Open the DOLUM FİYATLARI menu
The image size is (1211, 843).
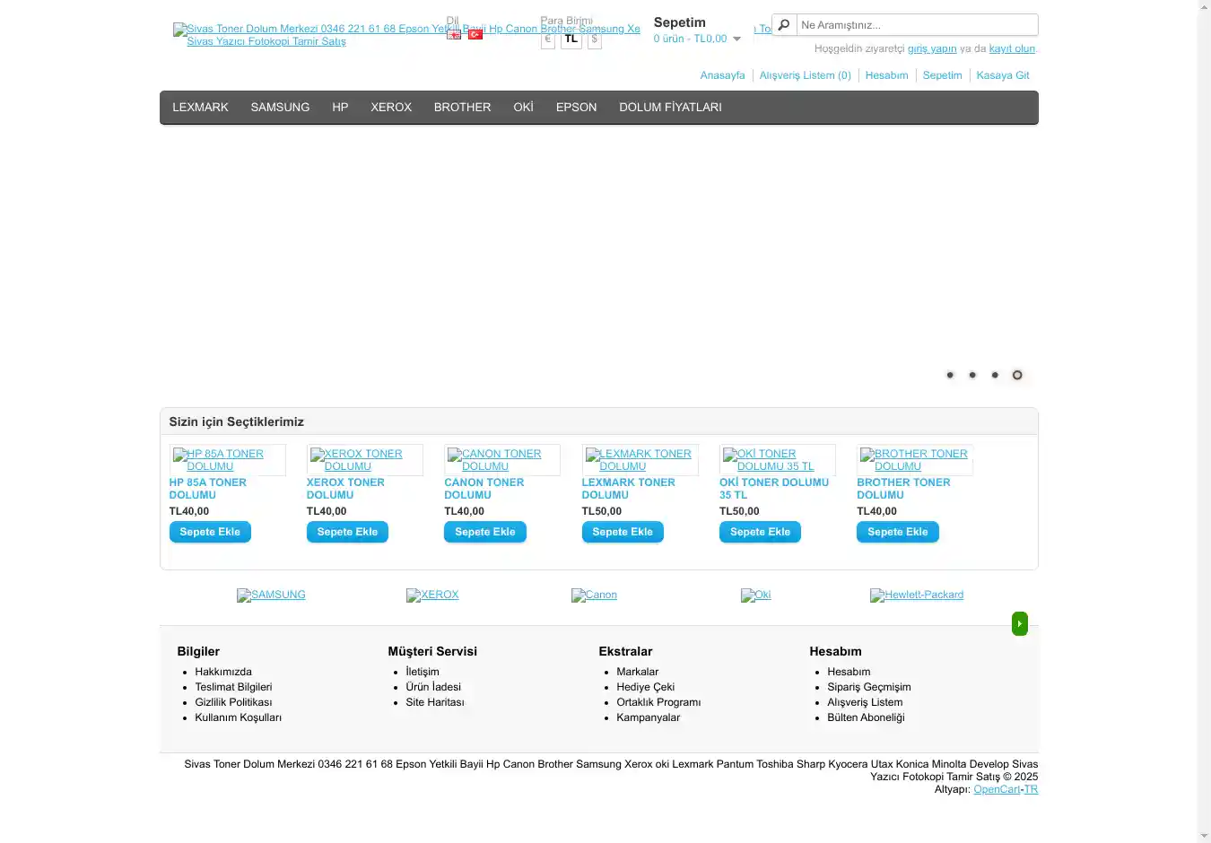pos(670,108)
